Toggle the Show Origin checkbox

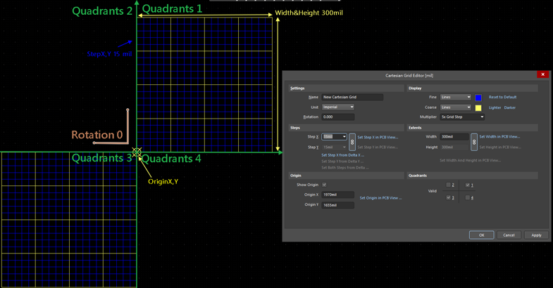[x=324, y=185]
